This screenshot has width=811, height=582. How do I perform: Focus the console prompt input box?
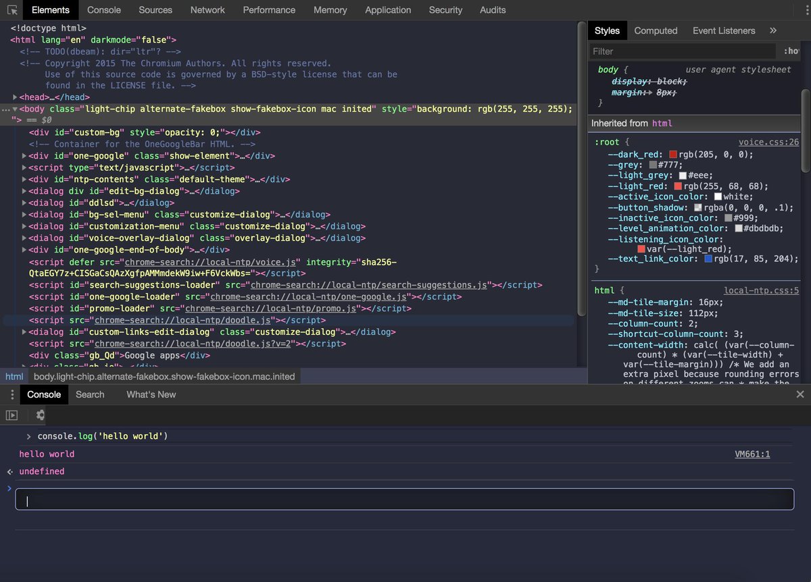[x=404, y=499]
